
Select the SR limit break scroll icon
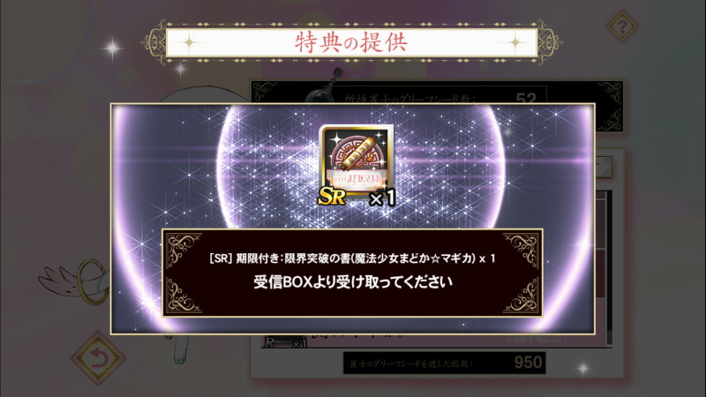point(357,161)
